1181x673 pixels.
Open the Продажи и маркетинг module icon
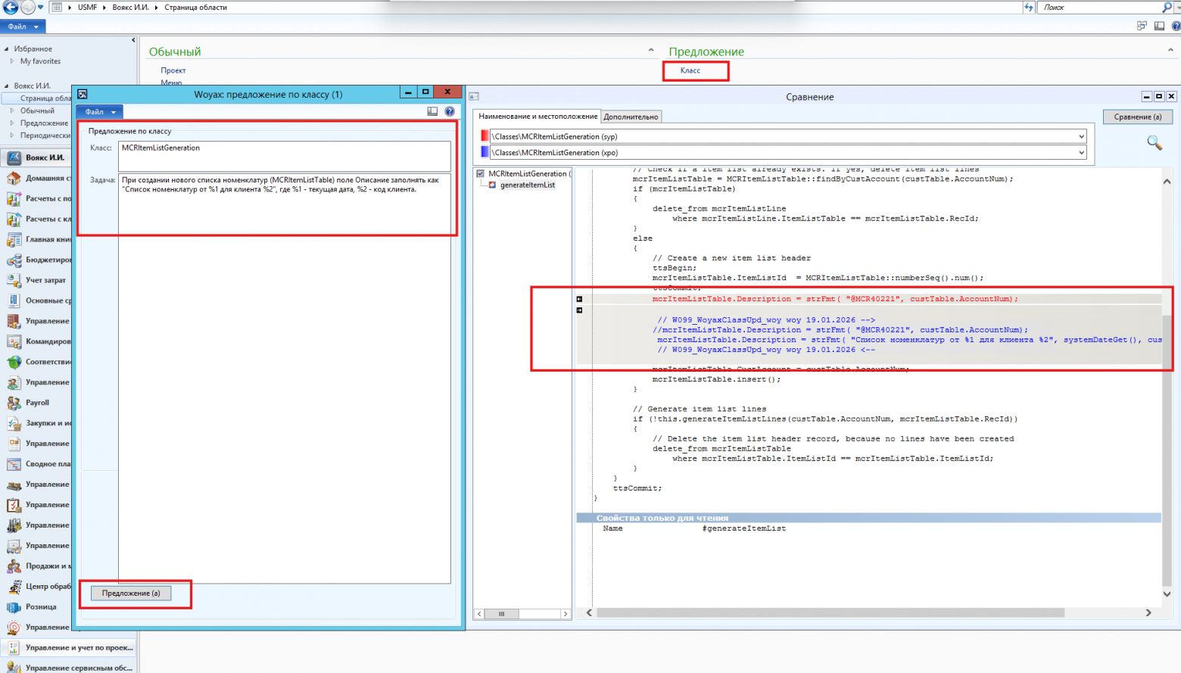[x=14, y=566]
